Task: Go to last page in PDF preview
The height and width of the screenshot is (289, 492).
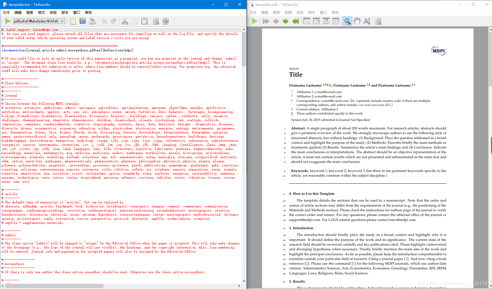Action: (x=295, y=21)
